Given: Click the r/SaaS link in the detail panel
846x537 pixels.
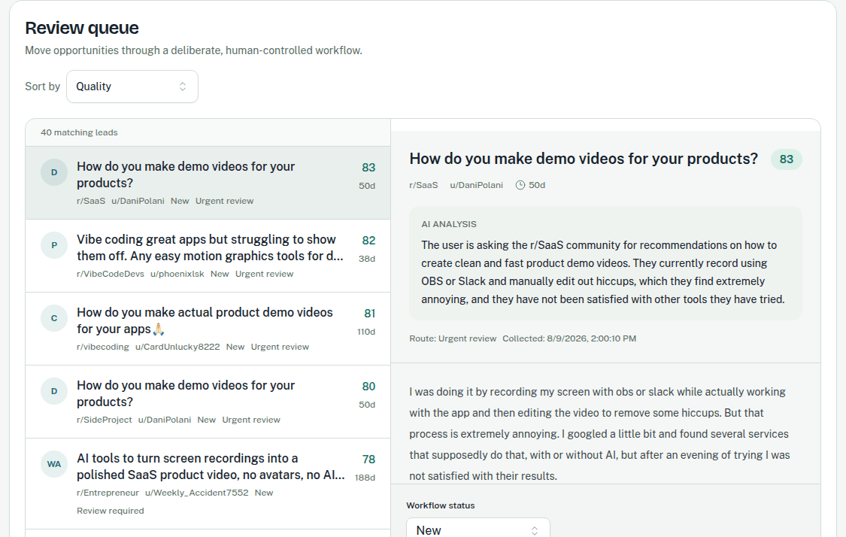Looking at the screenshot, I should pos(423,185).
